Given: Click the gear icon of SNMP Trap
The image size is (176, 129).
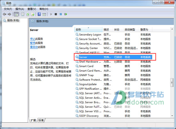Looking at the screenshot, I should [77, 75].
